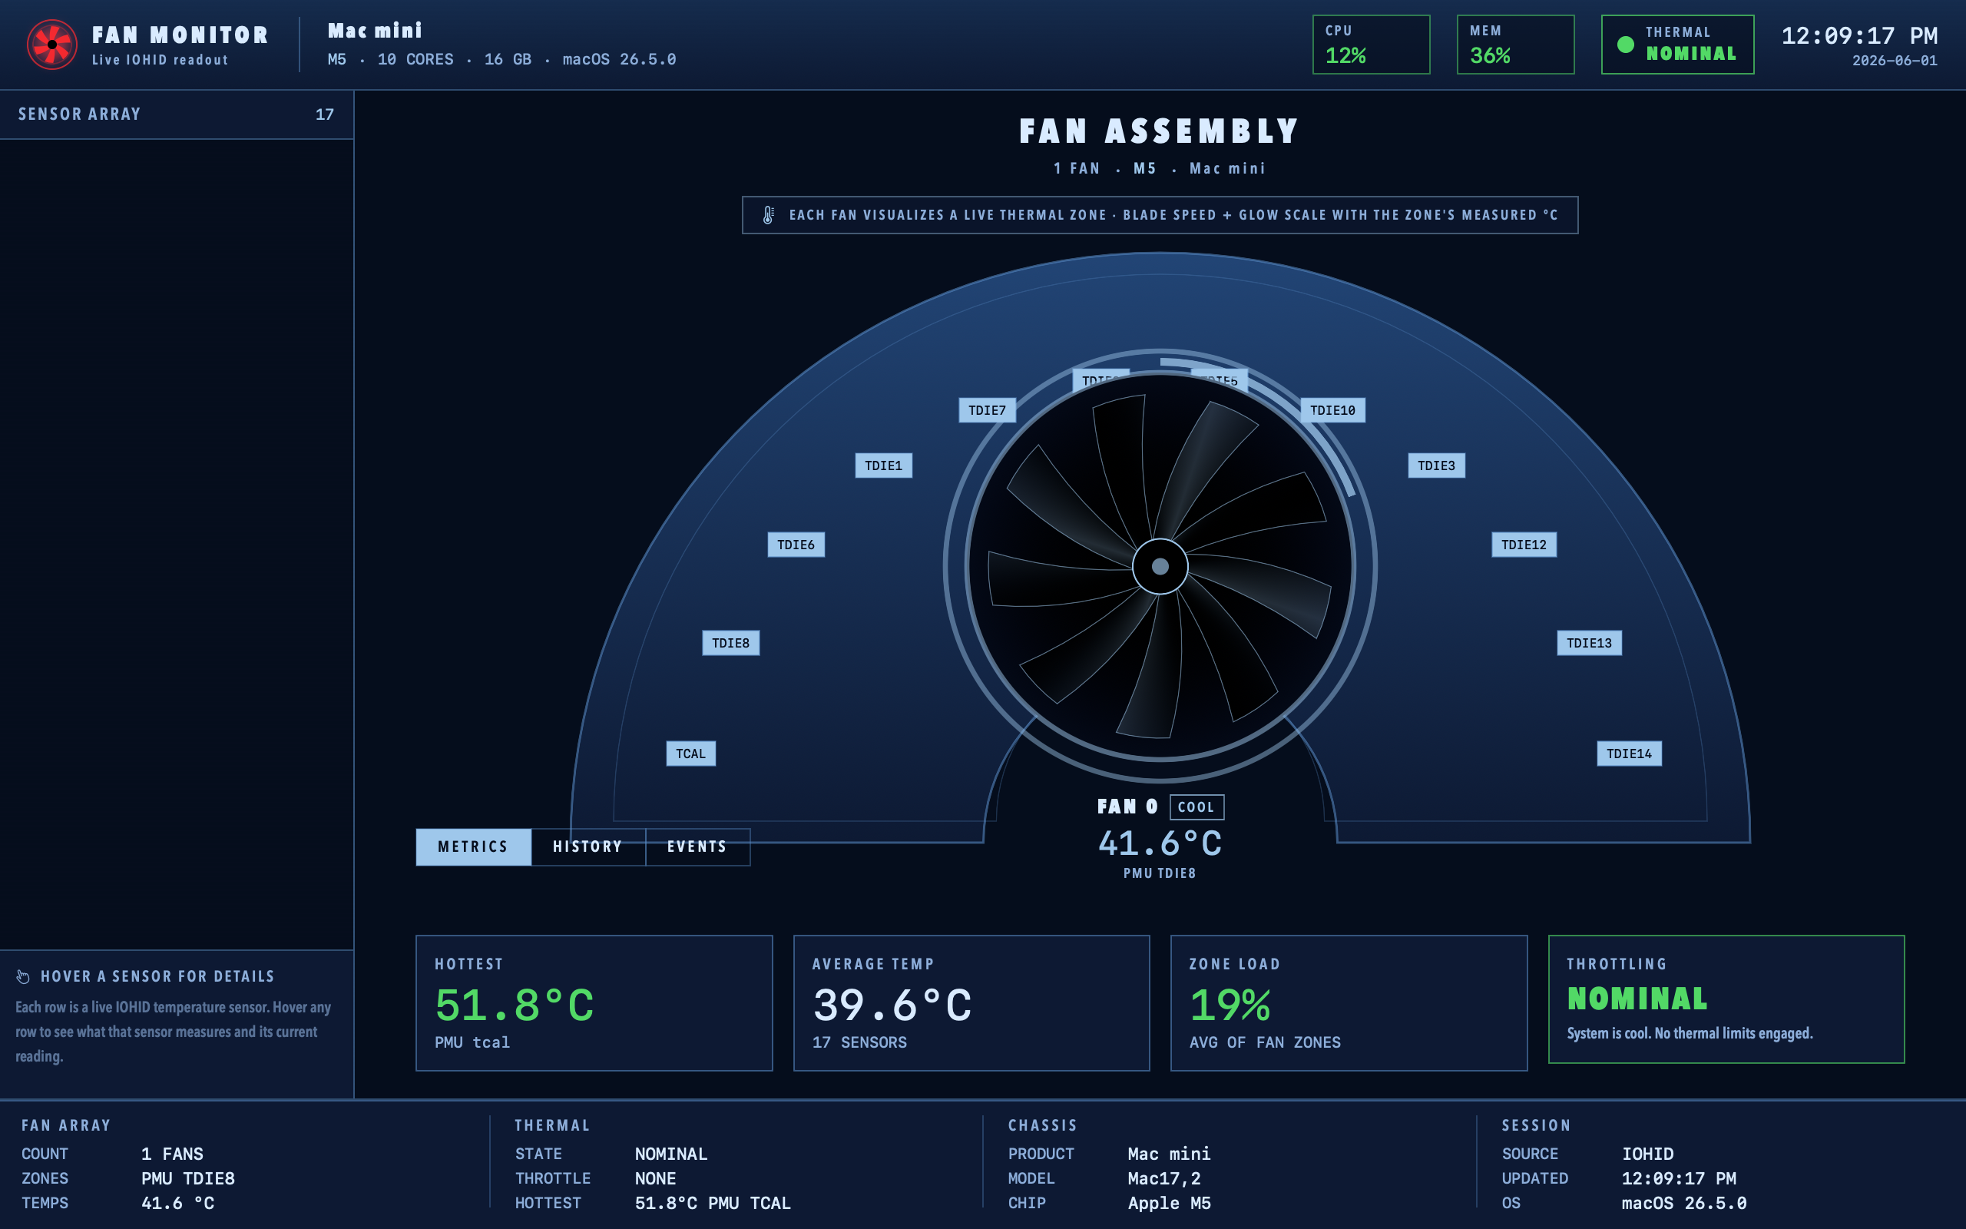Screen dimensions: 1966x1229
Task: Select the TDIE1 sensor label
Action: 884,465
